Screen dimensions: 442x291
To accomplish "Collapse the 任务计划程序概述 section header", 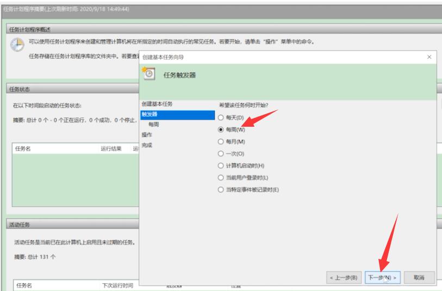I will (224, 29).
